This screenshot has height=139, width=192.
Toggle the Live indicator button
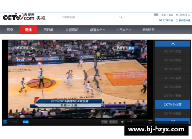point(26,122)
